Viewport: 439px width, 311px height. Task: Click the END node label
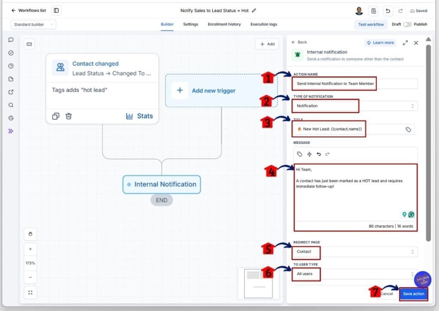tap(162, 200)
